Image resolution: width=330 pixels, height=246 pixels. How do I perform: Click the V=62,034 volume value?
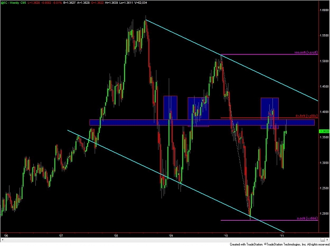[x=140, y=3]
